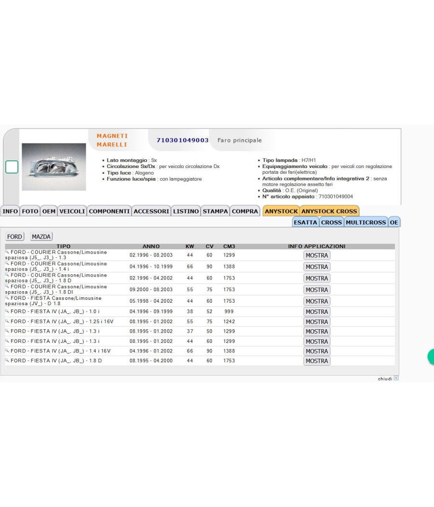
Task: Click MOSTRA for Fiesta IV 1.8 D row
Action: 317,361
